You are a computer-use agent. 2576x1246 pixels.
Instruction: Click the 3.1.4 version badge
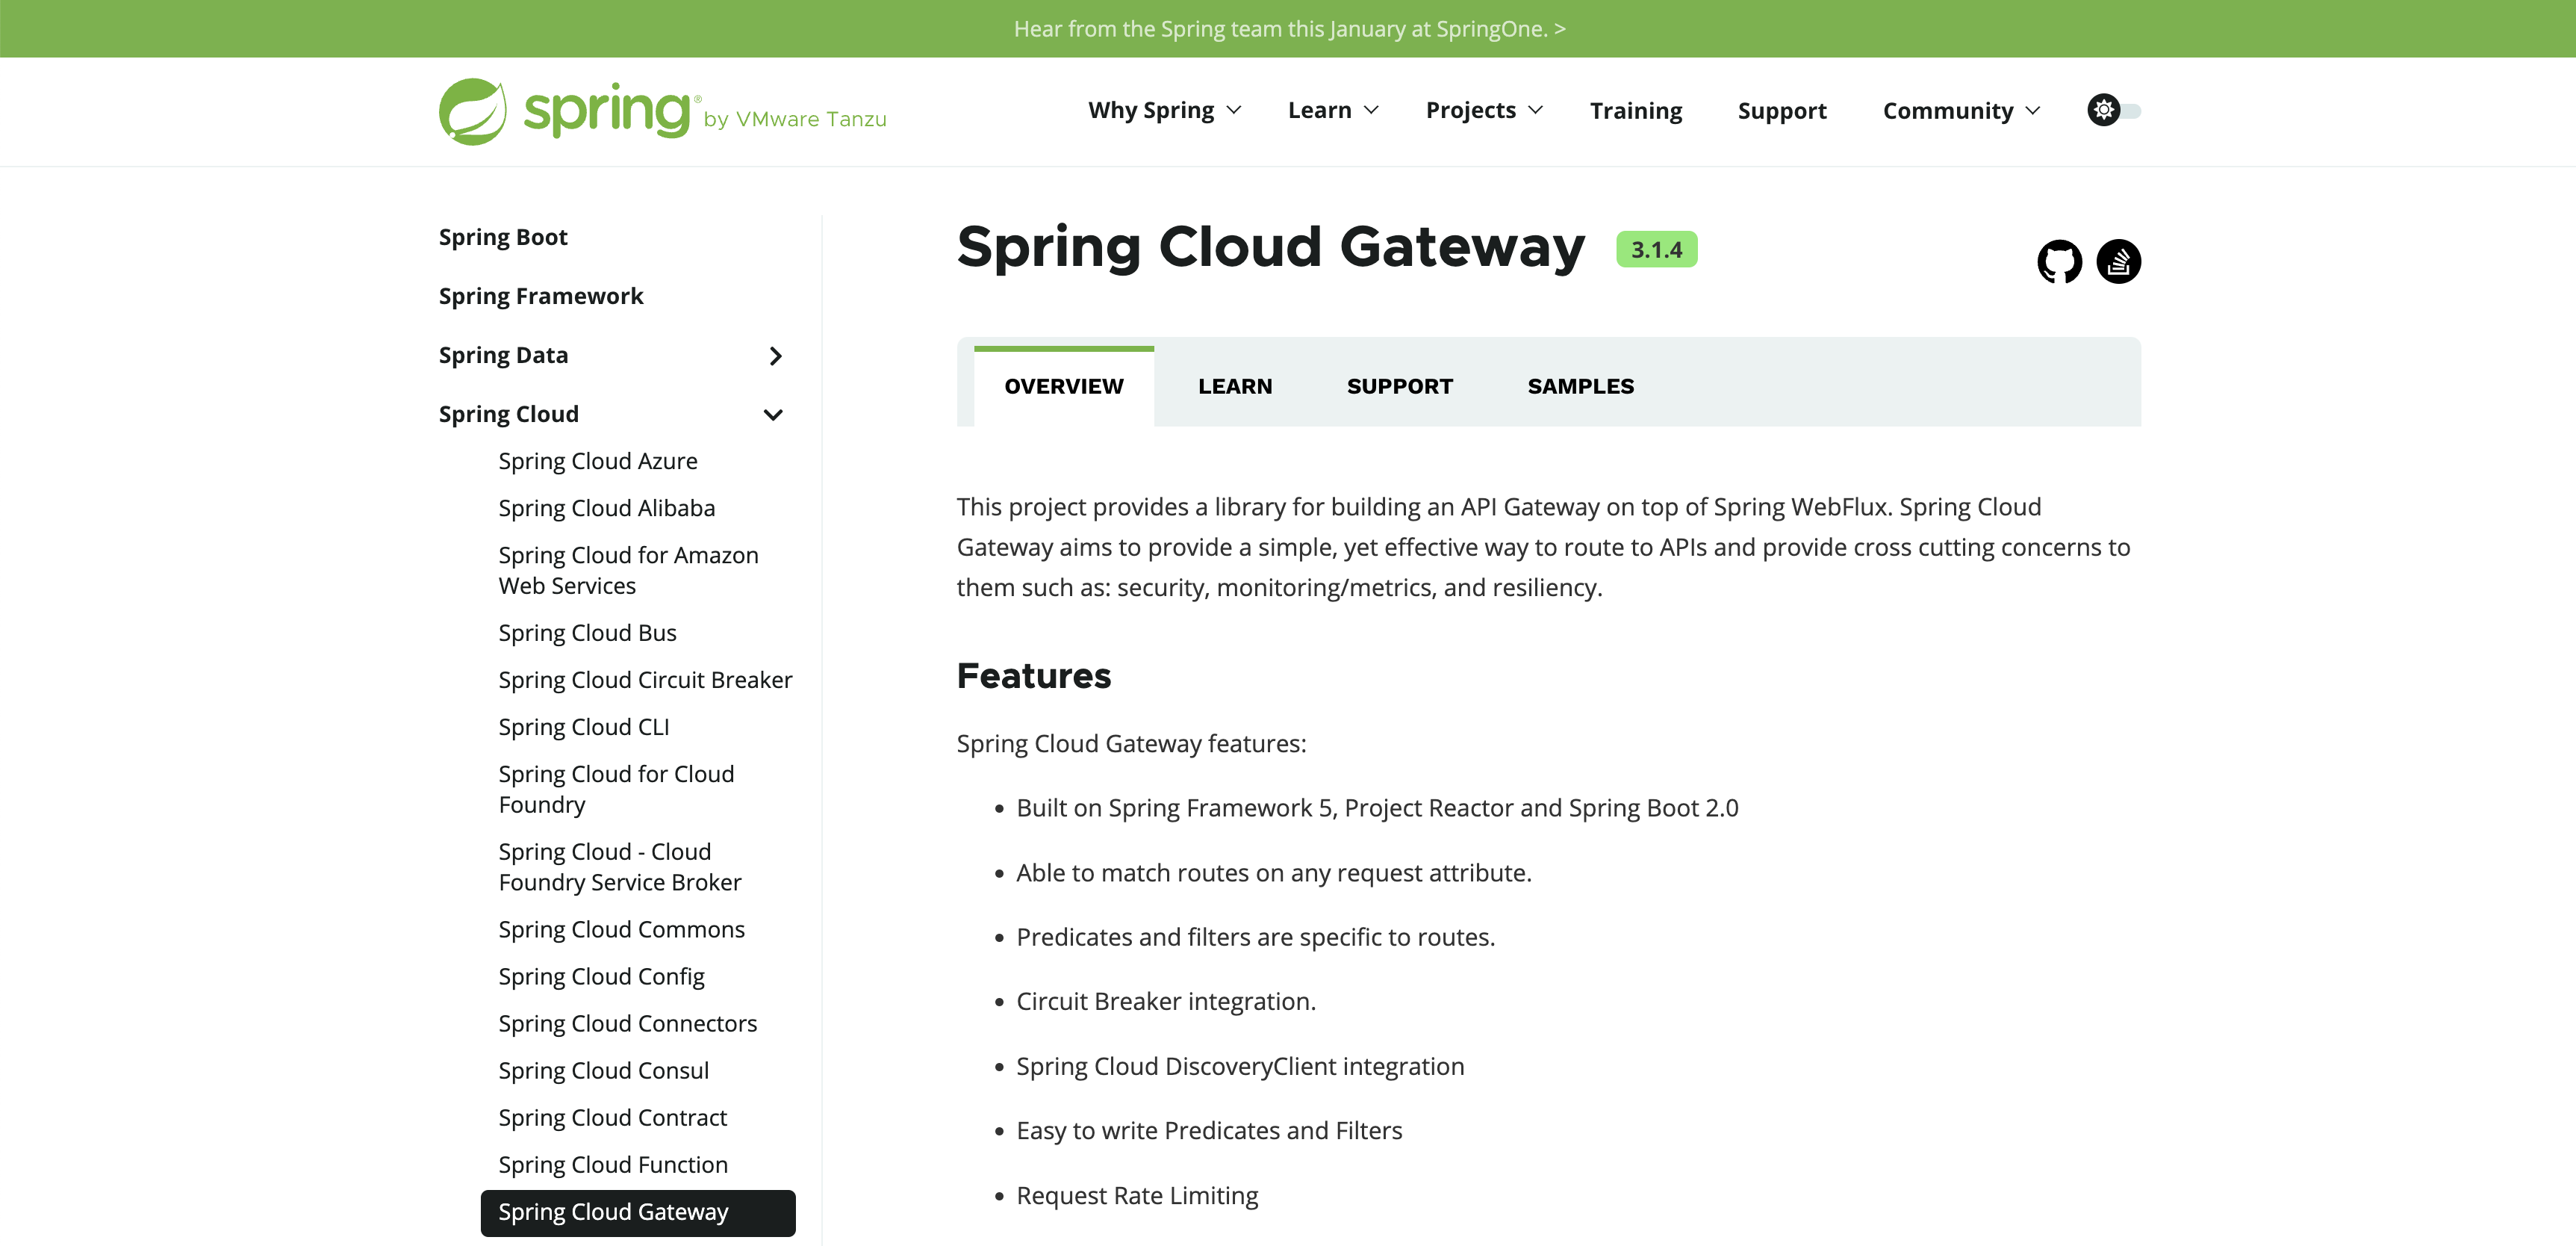pos(1656,249)
